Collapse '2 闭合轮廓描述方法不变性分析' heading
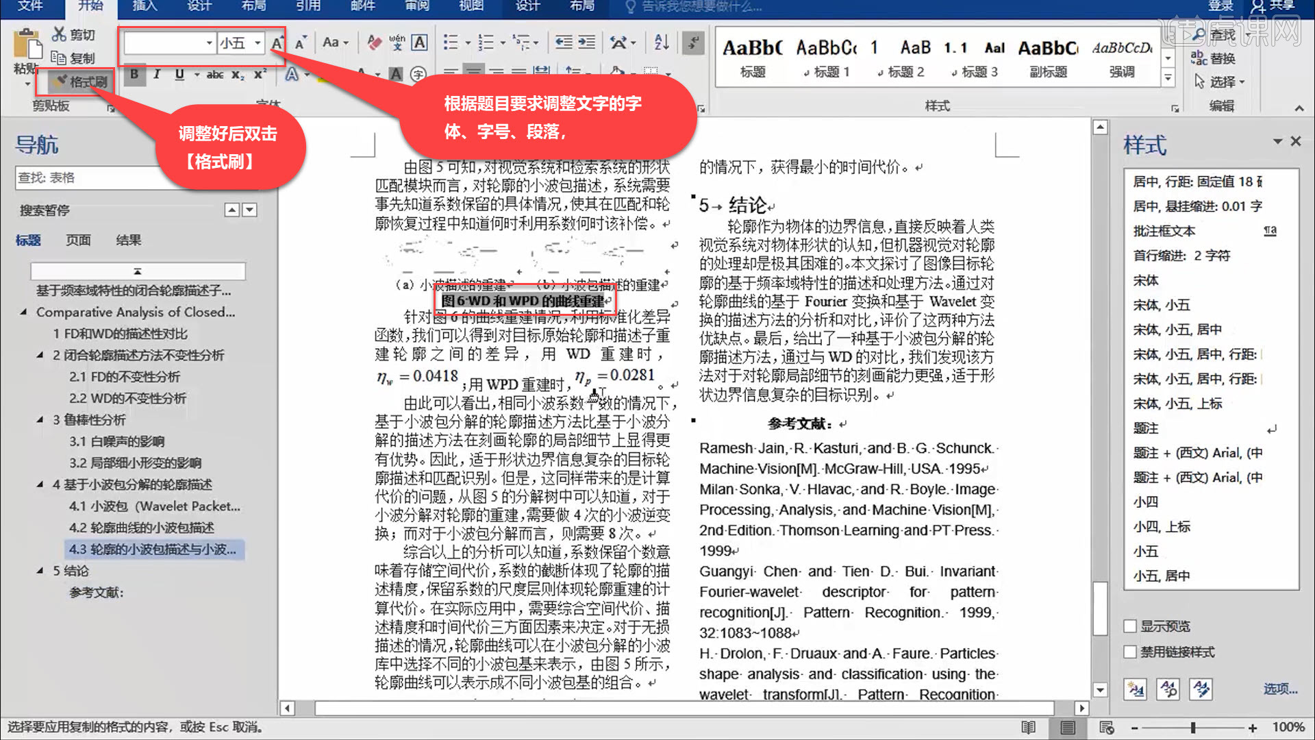The height and width of the screenshot is (740, 1315). [x=40, y=355]
